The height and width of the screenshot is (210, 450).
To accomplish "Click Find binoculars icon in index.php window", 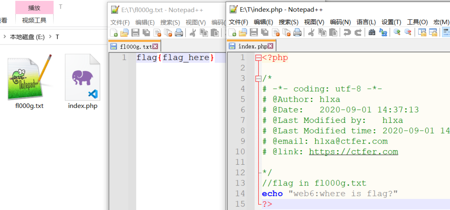I will (x=372, y=33).
